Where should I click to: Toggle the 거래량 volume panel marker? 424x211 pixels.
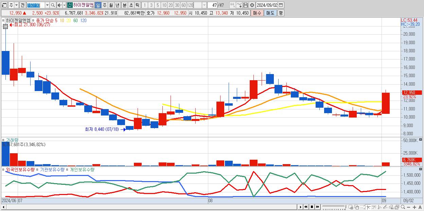pos(3,140)
